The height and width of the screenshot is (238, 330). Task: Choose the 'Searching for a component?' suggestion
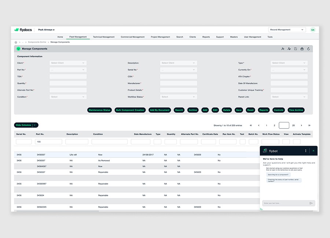pos(279,175)
